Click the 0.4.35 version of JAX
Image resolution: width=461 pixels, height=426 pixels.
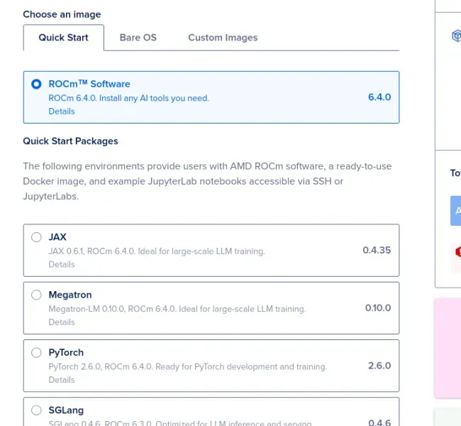point(377,250)
